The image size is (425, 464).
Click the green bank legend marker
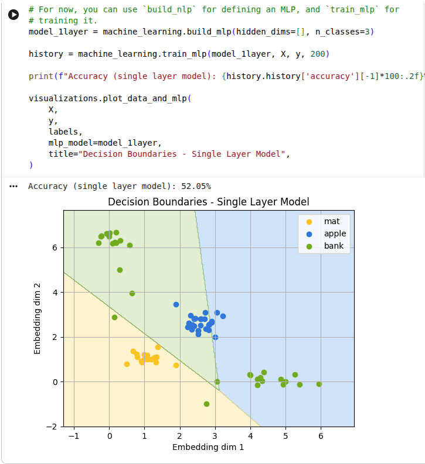click(310, 246)
